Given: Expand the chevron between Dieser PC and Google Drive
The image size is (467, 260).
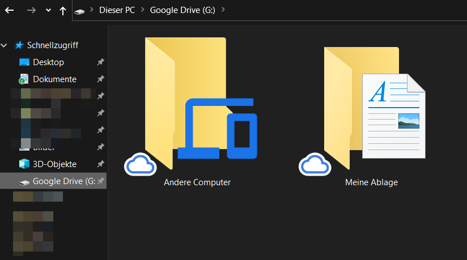Looking at the screenshot, I should 143,10.
